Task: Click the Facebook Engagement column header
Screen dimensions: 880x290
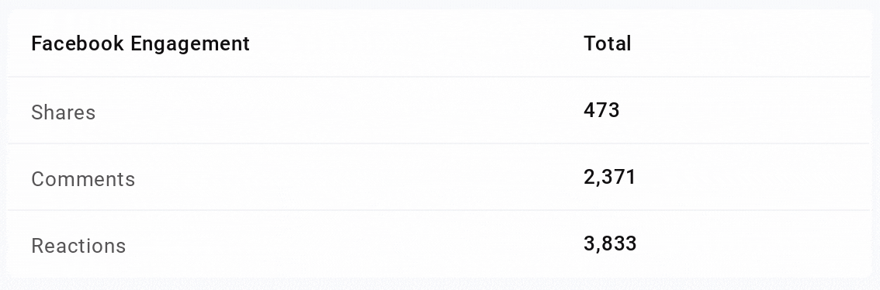Action: tap(140, 43)
